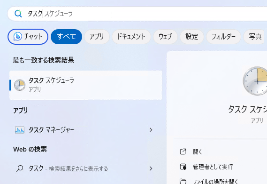Click the magnifier icon beside the タスク web search
267x184 pixels.
pyautogui.click(x=20, y=168)
